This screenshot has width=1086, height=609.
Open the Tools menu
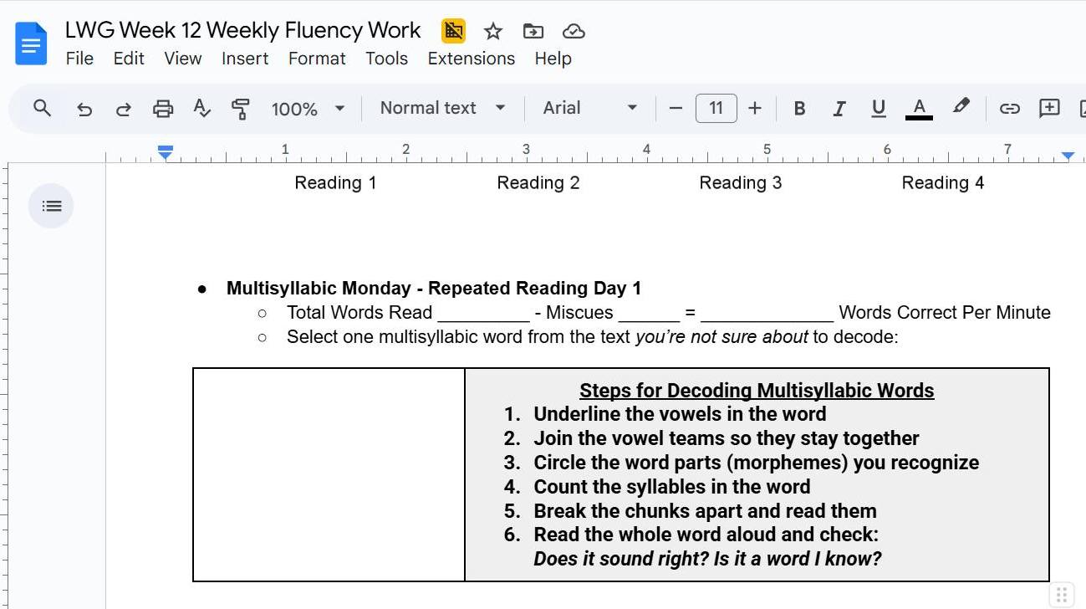tap(386, 59)
